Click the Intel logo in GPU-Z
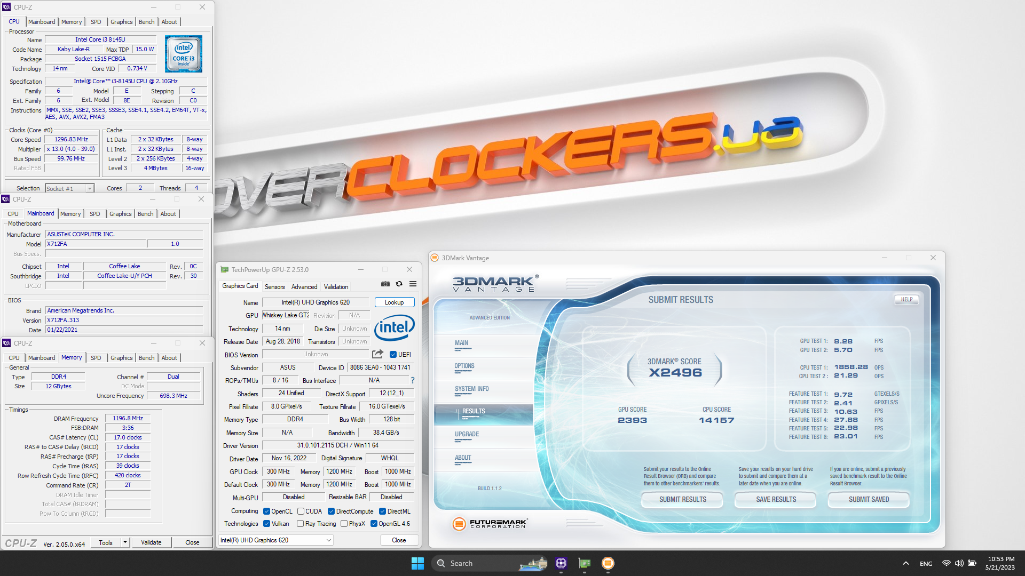 pos(394,327)
